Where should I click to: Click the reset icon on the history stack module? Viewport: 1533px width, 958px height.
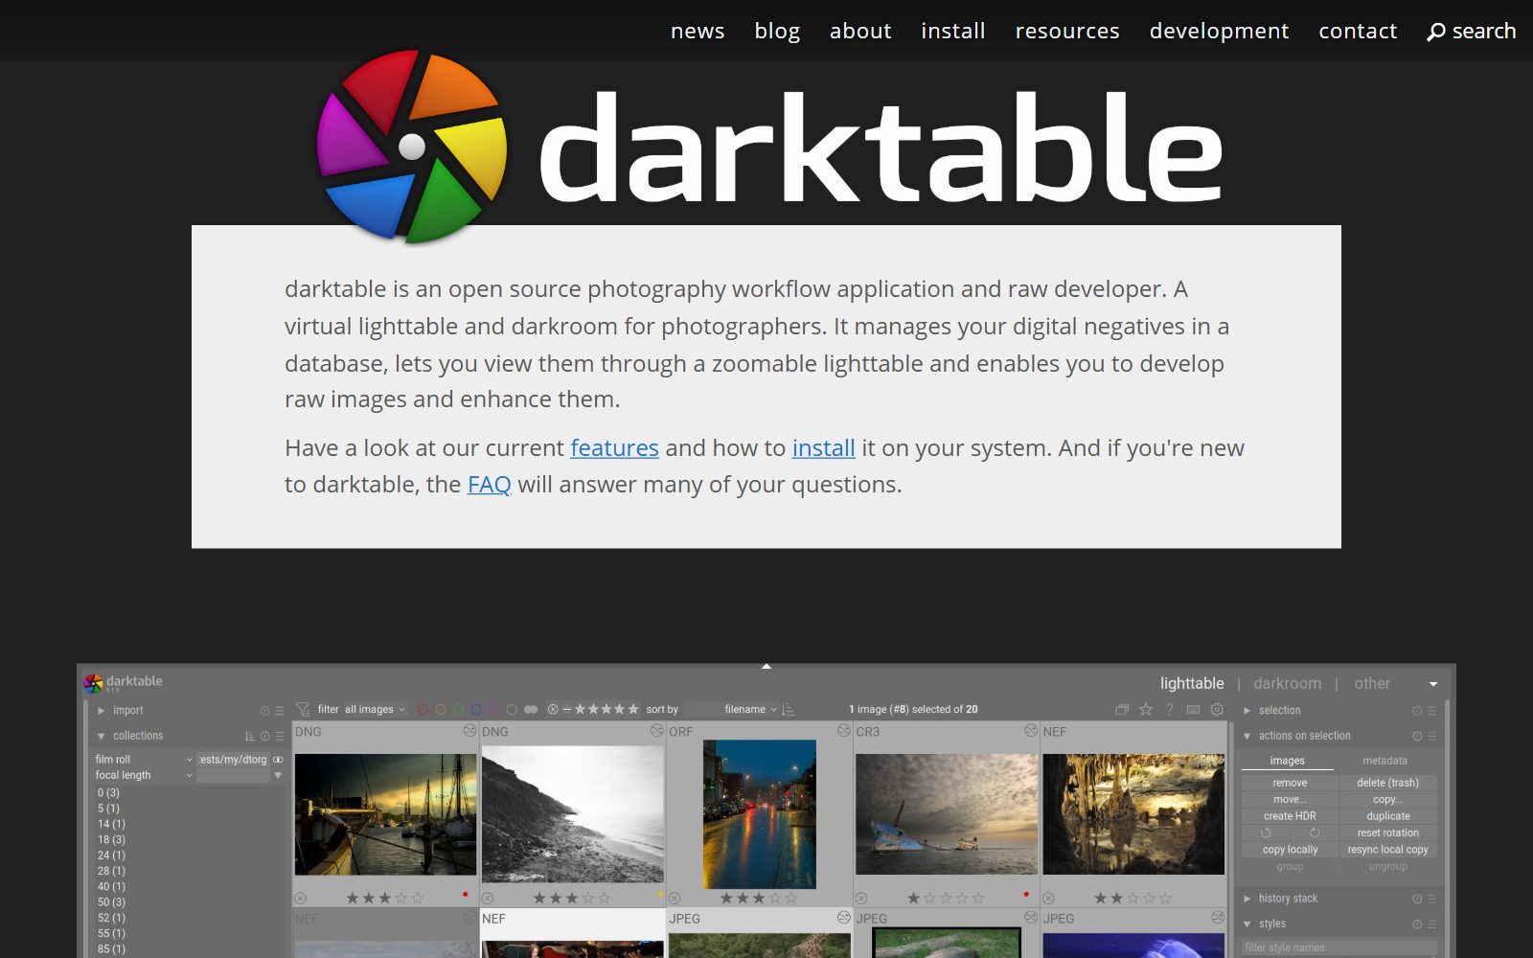[1416, 899]
